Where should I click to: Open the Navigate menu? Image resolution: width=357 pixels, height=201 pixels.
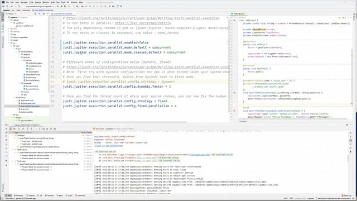(24, 2)
